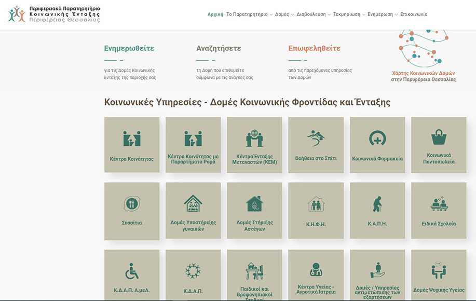476x301 pixels.
Task: Expand the Δομές menu arrow
Action: [293, 15]
